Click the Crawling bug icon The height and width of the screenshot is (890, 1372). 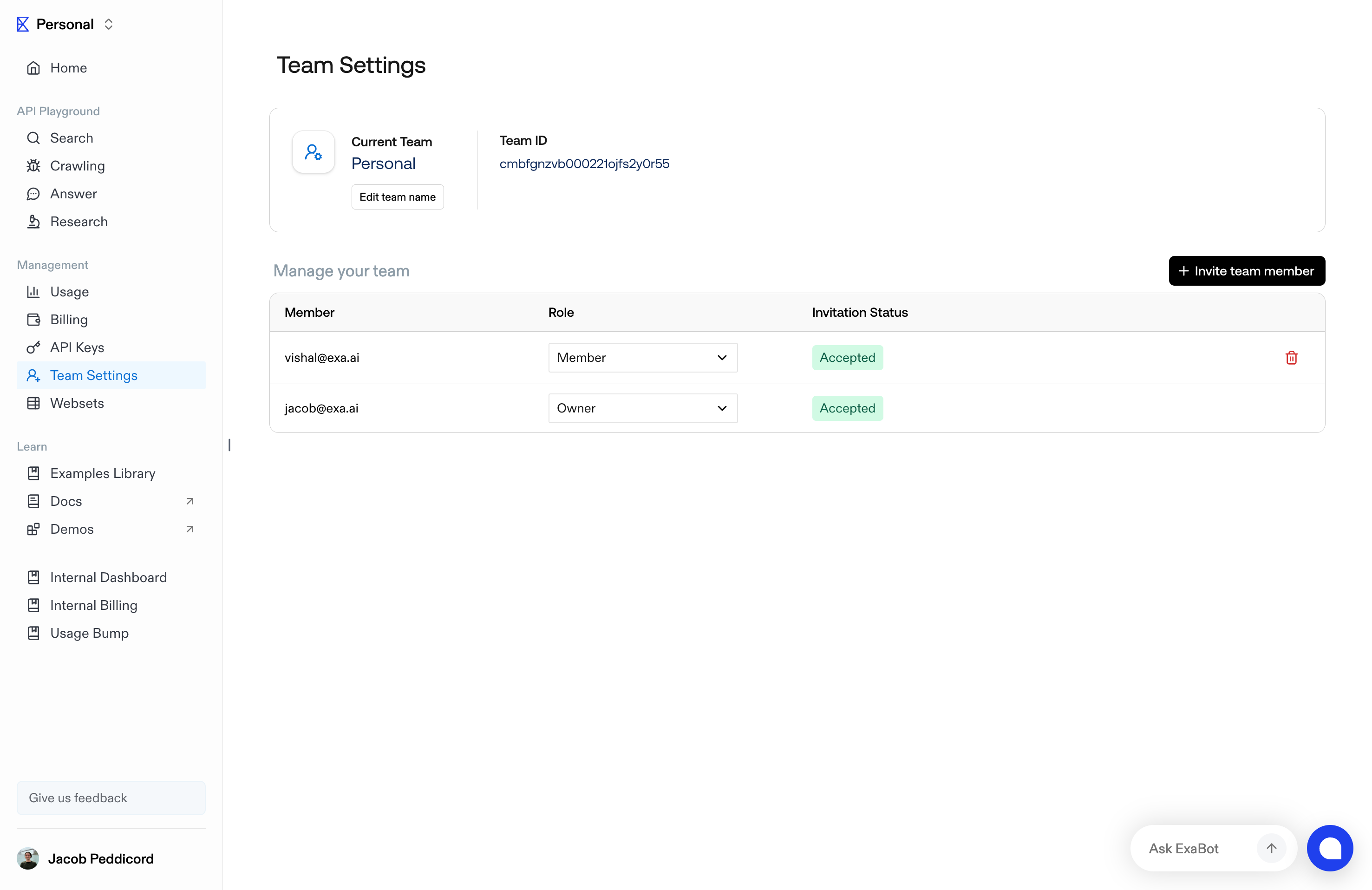[x=33, y=166]
